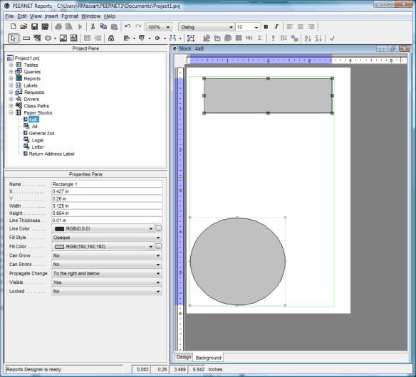Copy selection with the Copy icon
Viewport: 416px width, 377px height.
click(103, 26)
